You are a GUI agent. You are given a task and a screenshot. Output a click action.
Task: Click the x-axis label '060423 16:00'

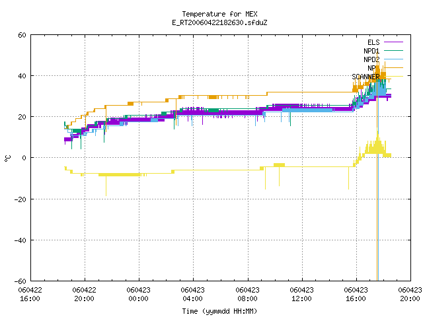coord(356,295)
